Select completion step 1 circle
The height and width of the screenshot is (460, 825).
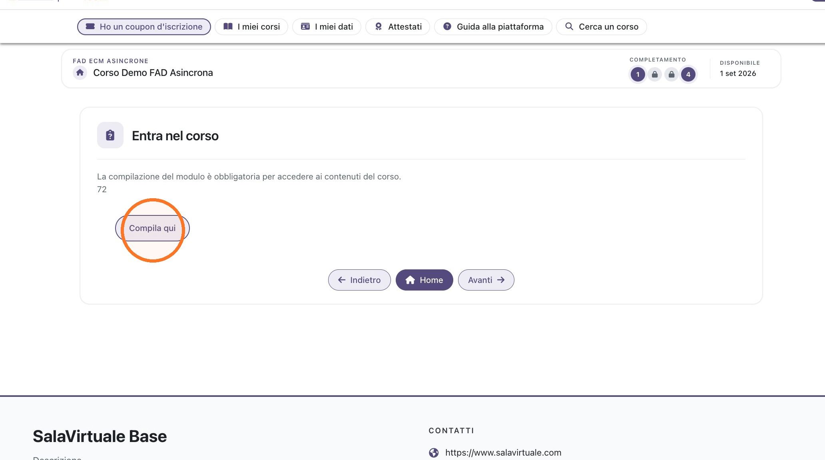[638, 74]
